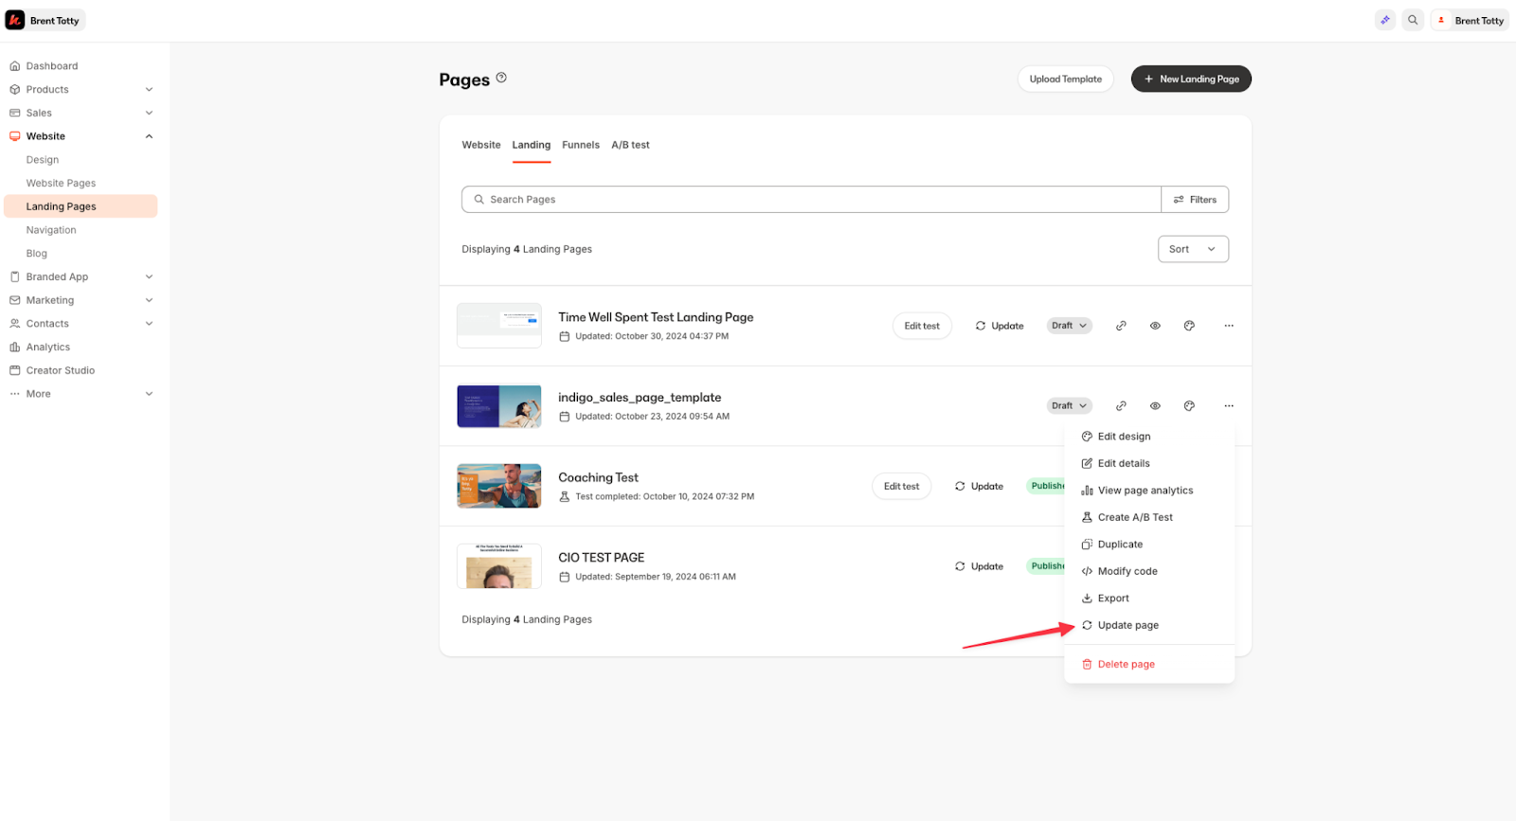Open the AI assistant sparkle icon
The width and height of the screenshot is (1516, 821).
(x=1385, y=20)
